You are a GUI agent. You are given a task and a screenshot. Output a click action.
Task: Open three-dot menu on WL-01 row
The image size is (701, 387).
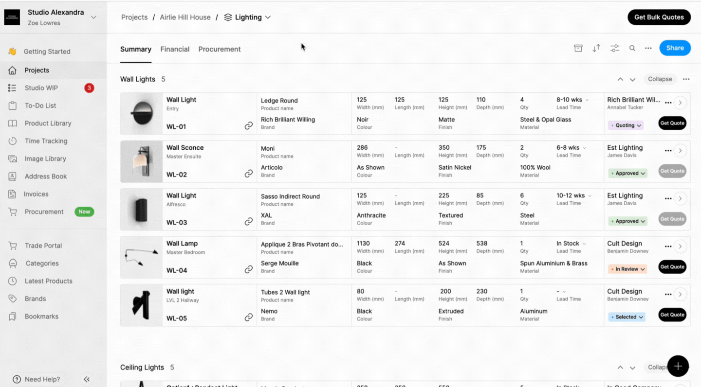coord(668,103)
